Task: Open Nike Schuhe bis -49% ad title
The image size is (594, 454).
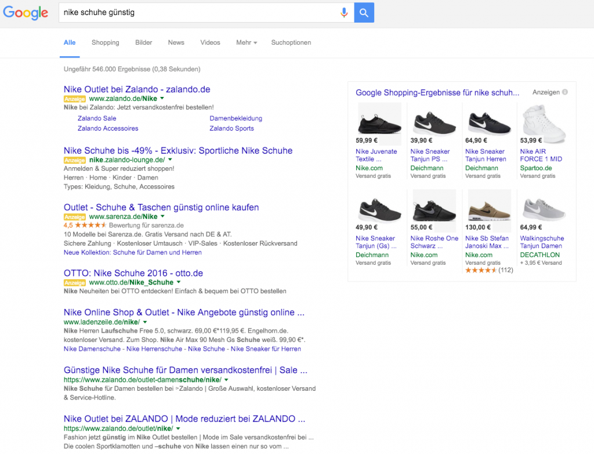Action: (x=178, y=150)
